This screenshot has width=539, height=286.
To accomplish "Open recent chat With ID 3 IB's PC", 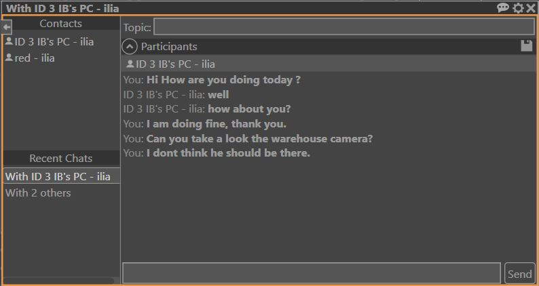I will coord(58,176).
